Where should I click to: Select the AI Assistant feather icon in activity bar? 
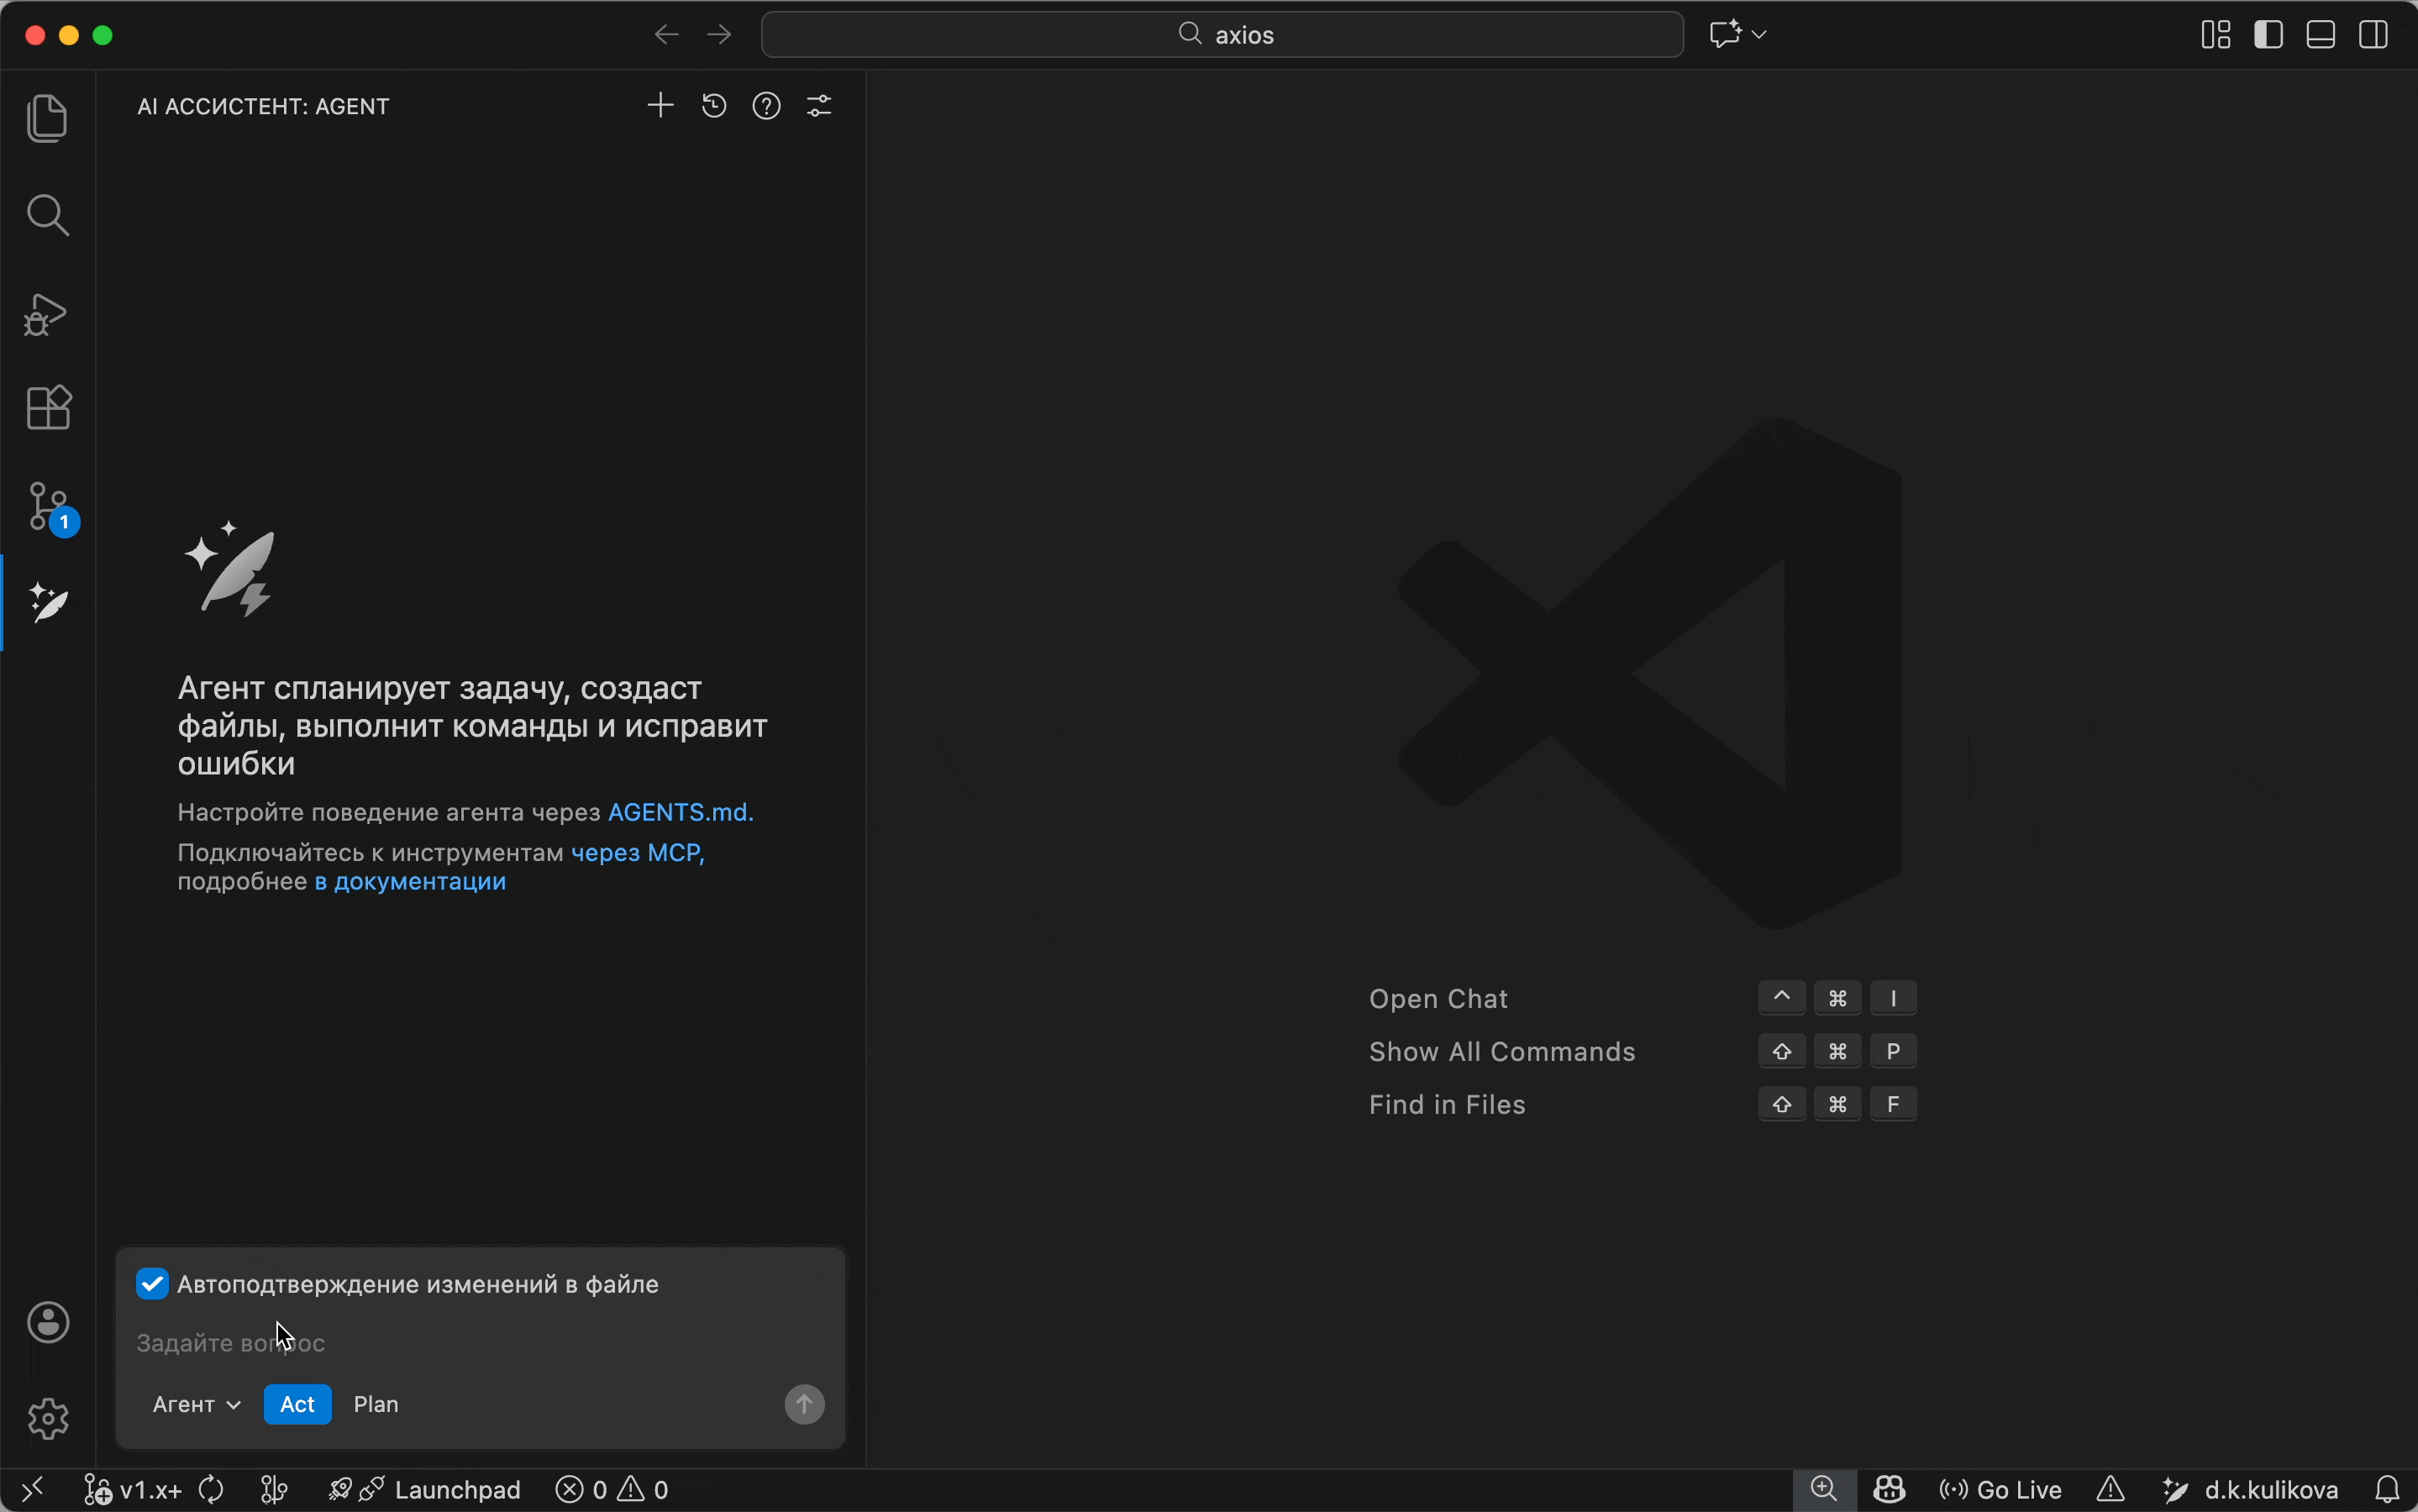tap(48, 603)
